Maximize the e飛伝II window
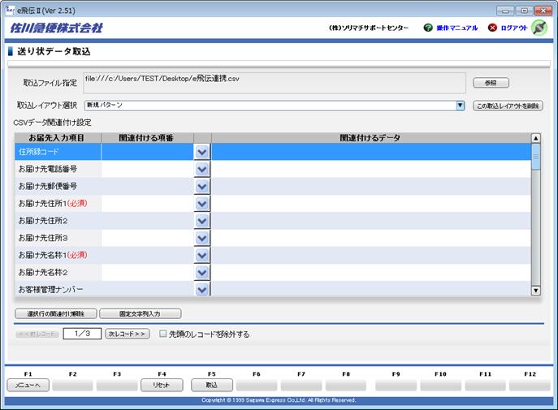Viewport: 558px width, 410px height. tap(524, 11)
